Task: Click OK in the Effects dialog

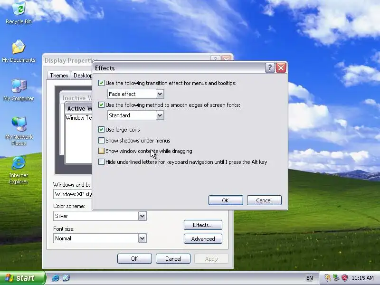Action: coord(226,200)
